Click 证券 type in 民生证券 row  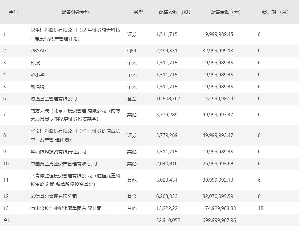click(132, 34)
